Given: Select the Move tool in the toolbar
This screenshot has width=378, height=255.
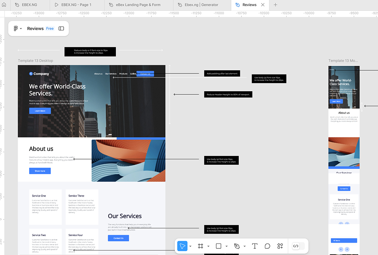Looking at the screenshot, I should click(182, 246).
